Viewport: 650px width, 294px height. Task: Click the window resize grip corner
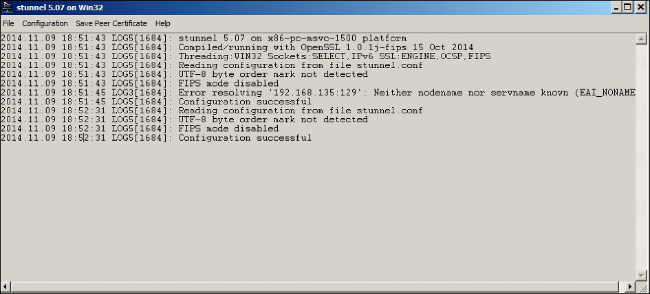coord(642,286)
